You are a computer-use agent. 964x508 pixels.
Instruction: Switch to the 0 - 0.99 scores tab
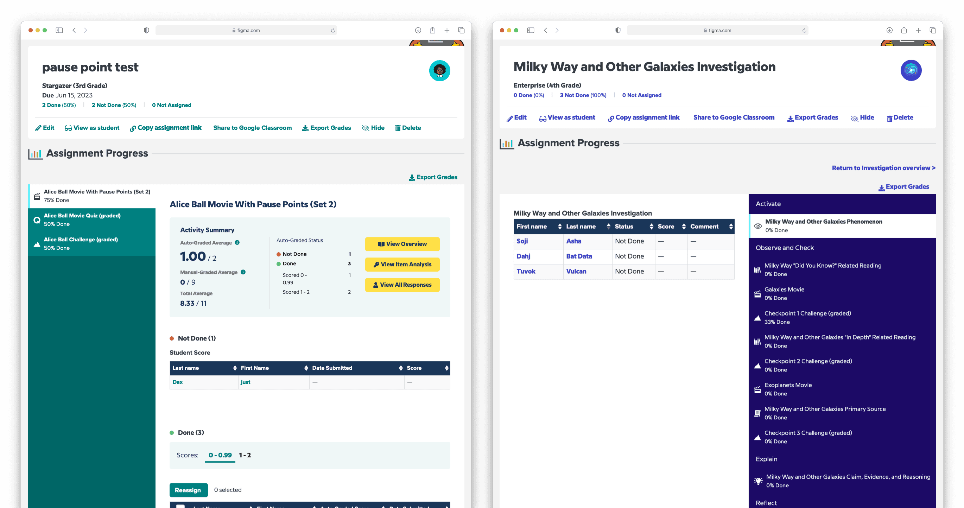coord(220,455)
